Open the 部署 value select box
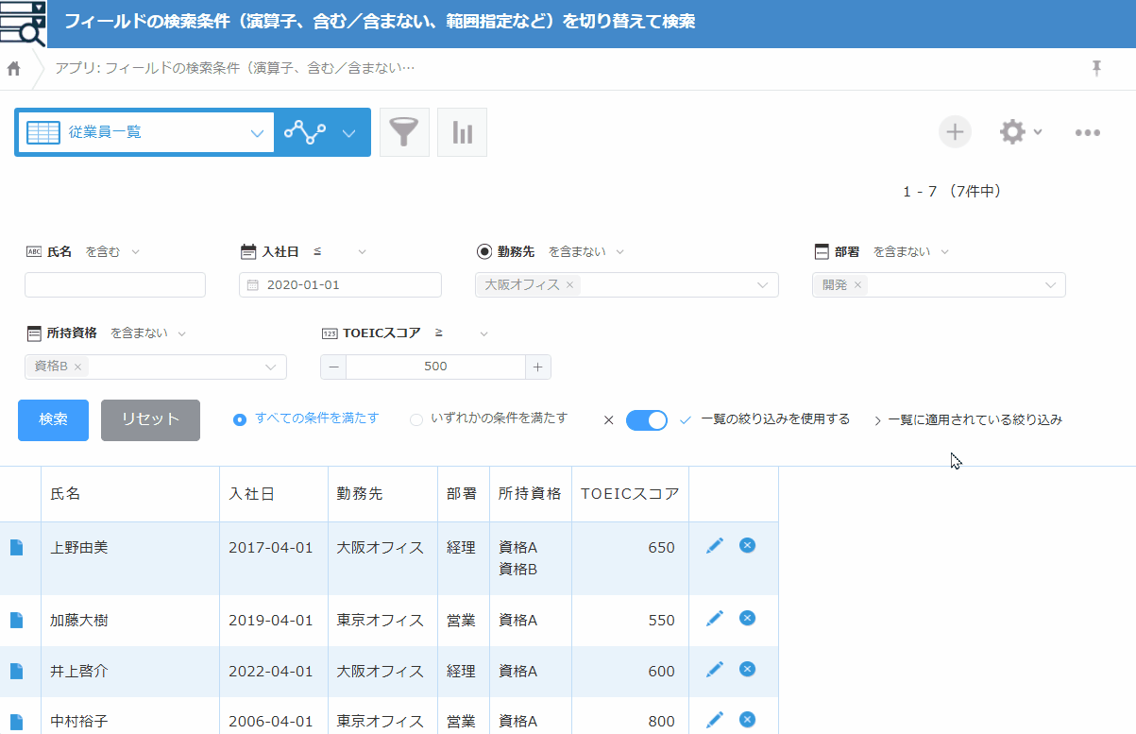Viewport: 1136px width, 734px height. (x=939, y=285)
